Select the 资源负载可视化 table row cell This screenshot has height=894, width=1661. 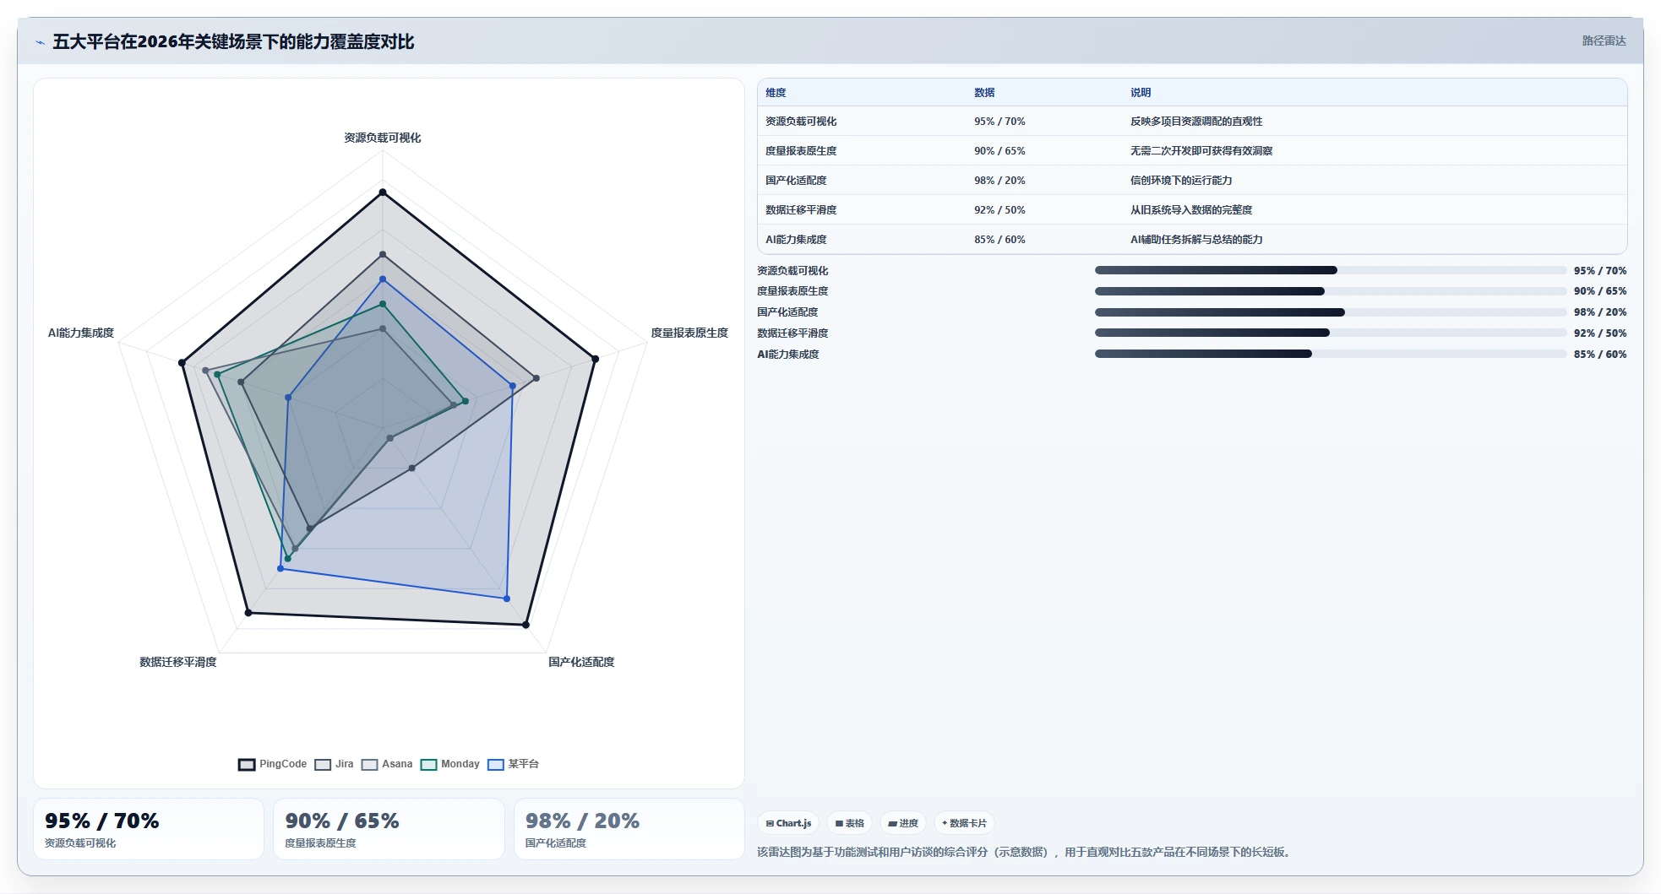point(801,122)
